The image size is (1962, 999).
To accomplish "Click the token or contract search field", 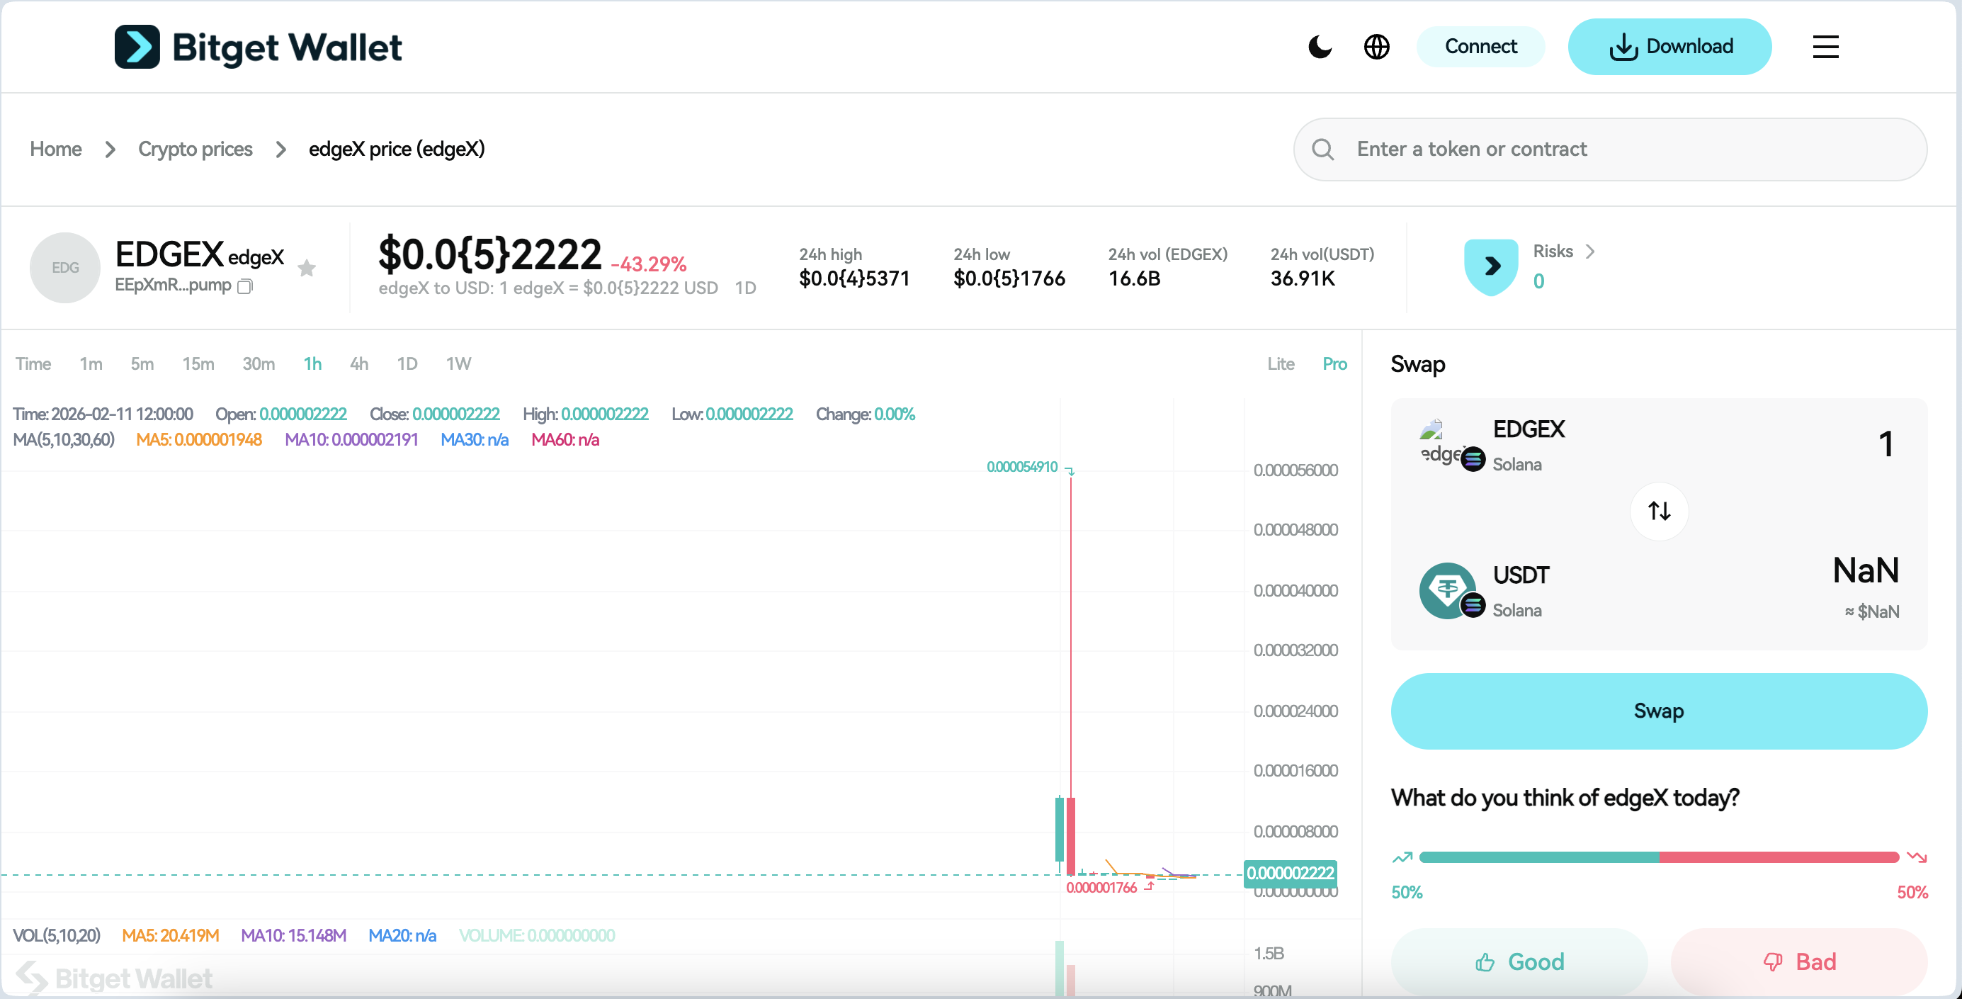I will [1599, 149].
